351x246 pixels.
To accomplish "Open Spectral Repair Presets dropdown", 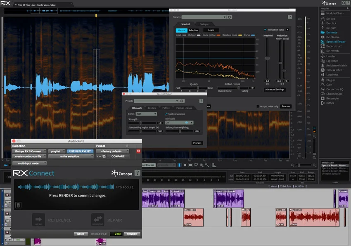I will pos(156,101).
